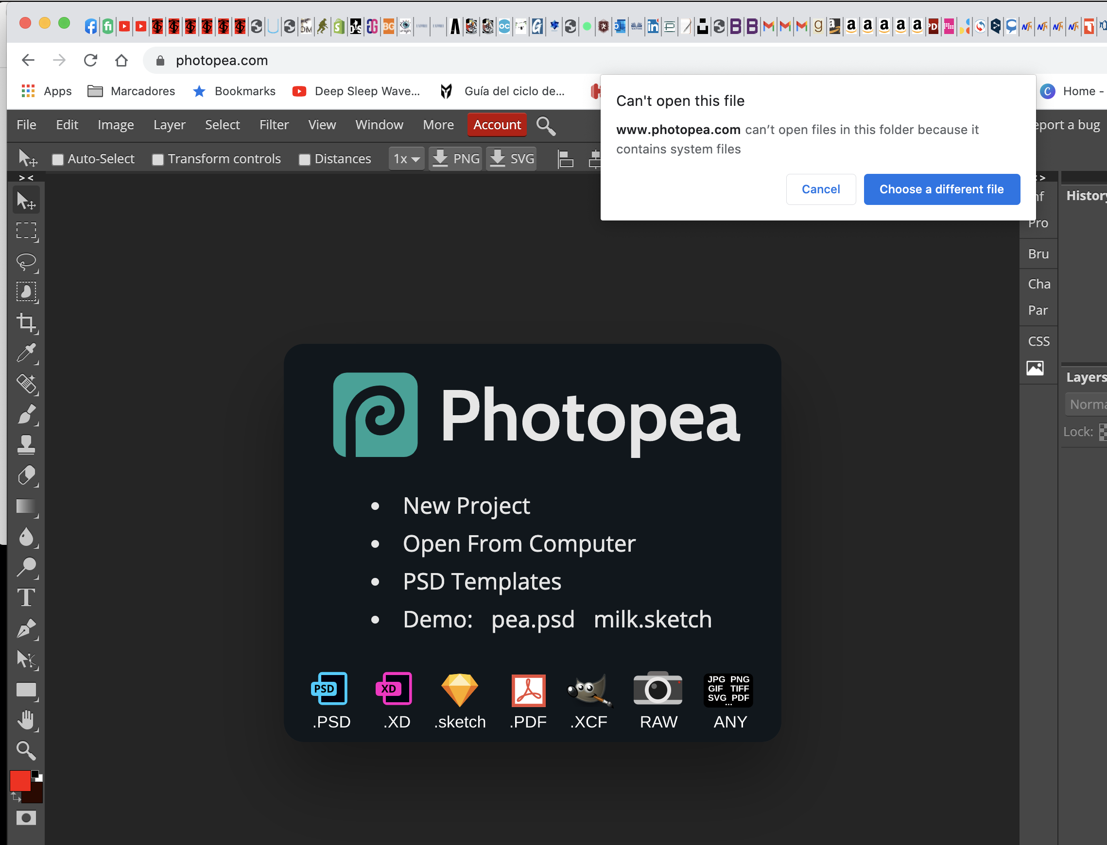Select the Path Select tool
Image resolution: width=1107 pixels, height=845 pixels.
click(26, 659)
